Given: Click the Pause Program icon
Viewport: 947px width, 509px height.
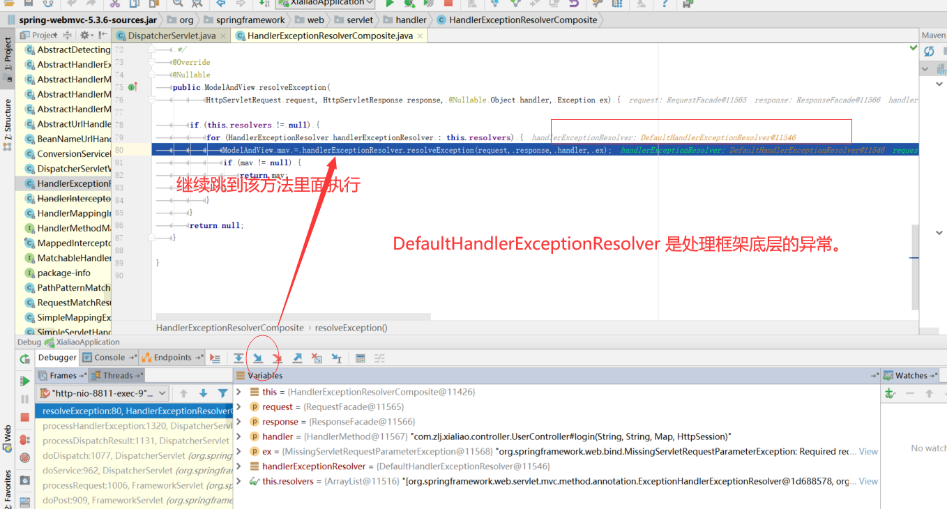Looking at the screenshot, I should (25, 400).
